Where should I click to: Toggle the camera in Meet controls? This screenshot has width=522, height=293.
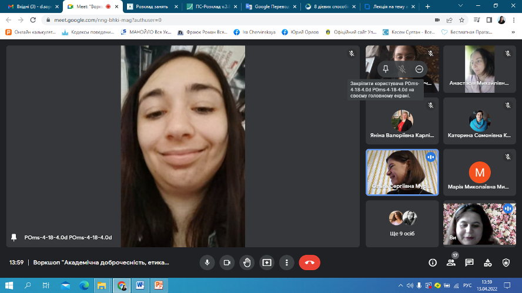(227, 262)
